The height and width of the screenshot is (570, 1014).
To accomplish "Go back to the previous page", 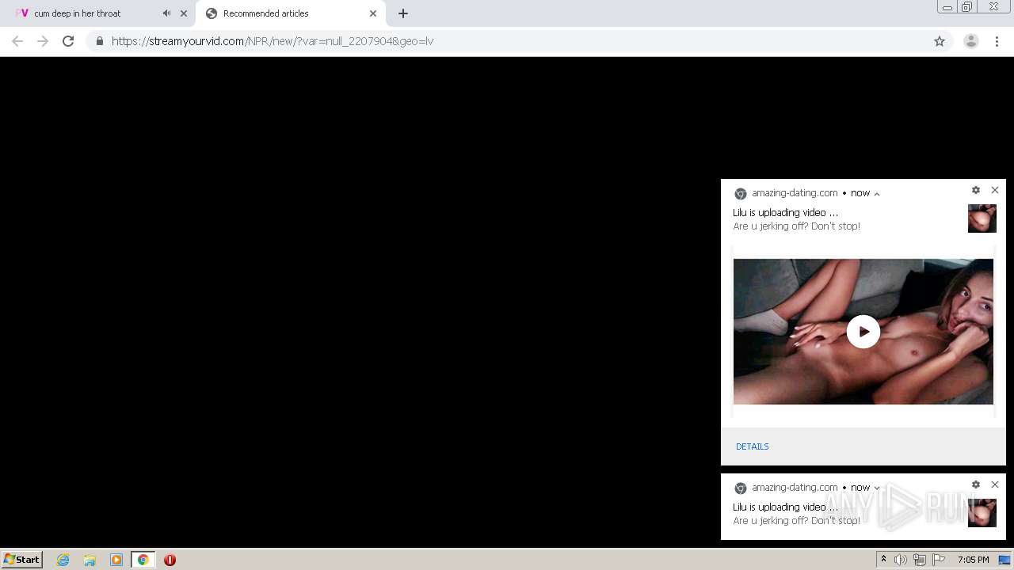I will [x=17, y=41].
